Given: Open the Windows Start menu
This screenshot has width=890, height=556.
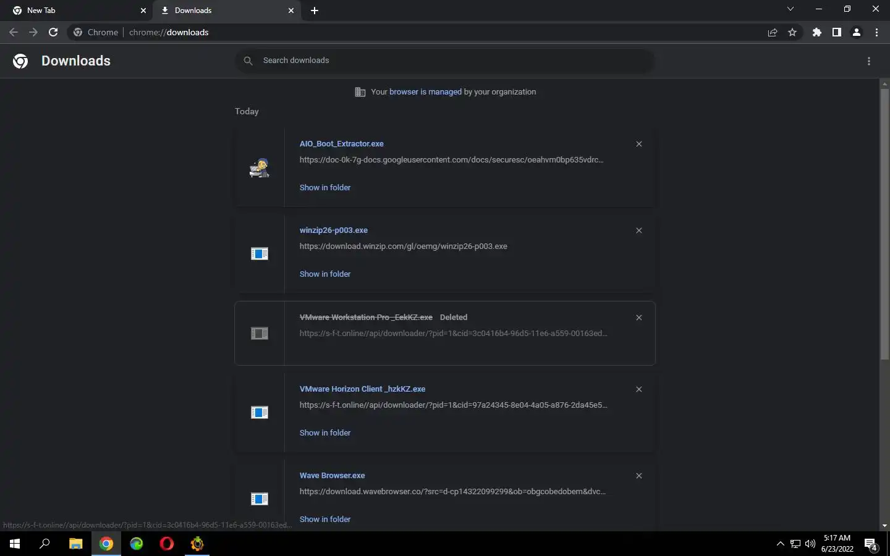Looking at the screenshot, I should tap(15, 544).
